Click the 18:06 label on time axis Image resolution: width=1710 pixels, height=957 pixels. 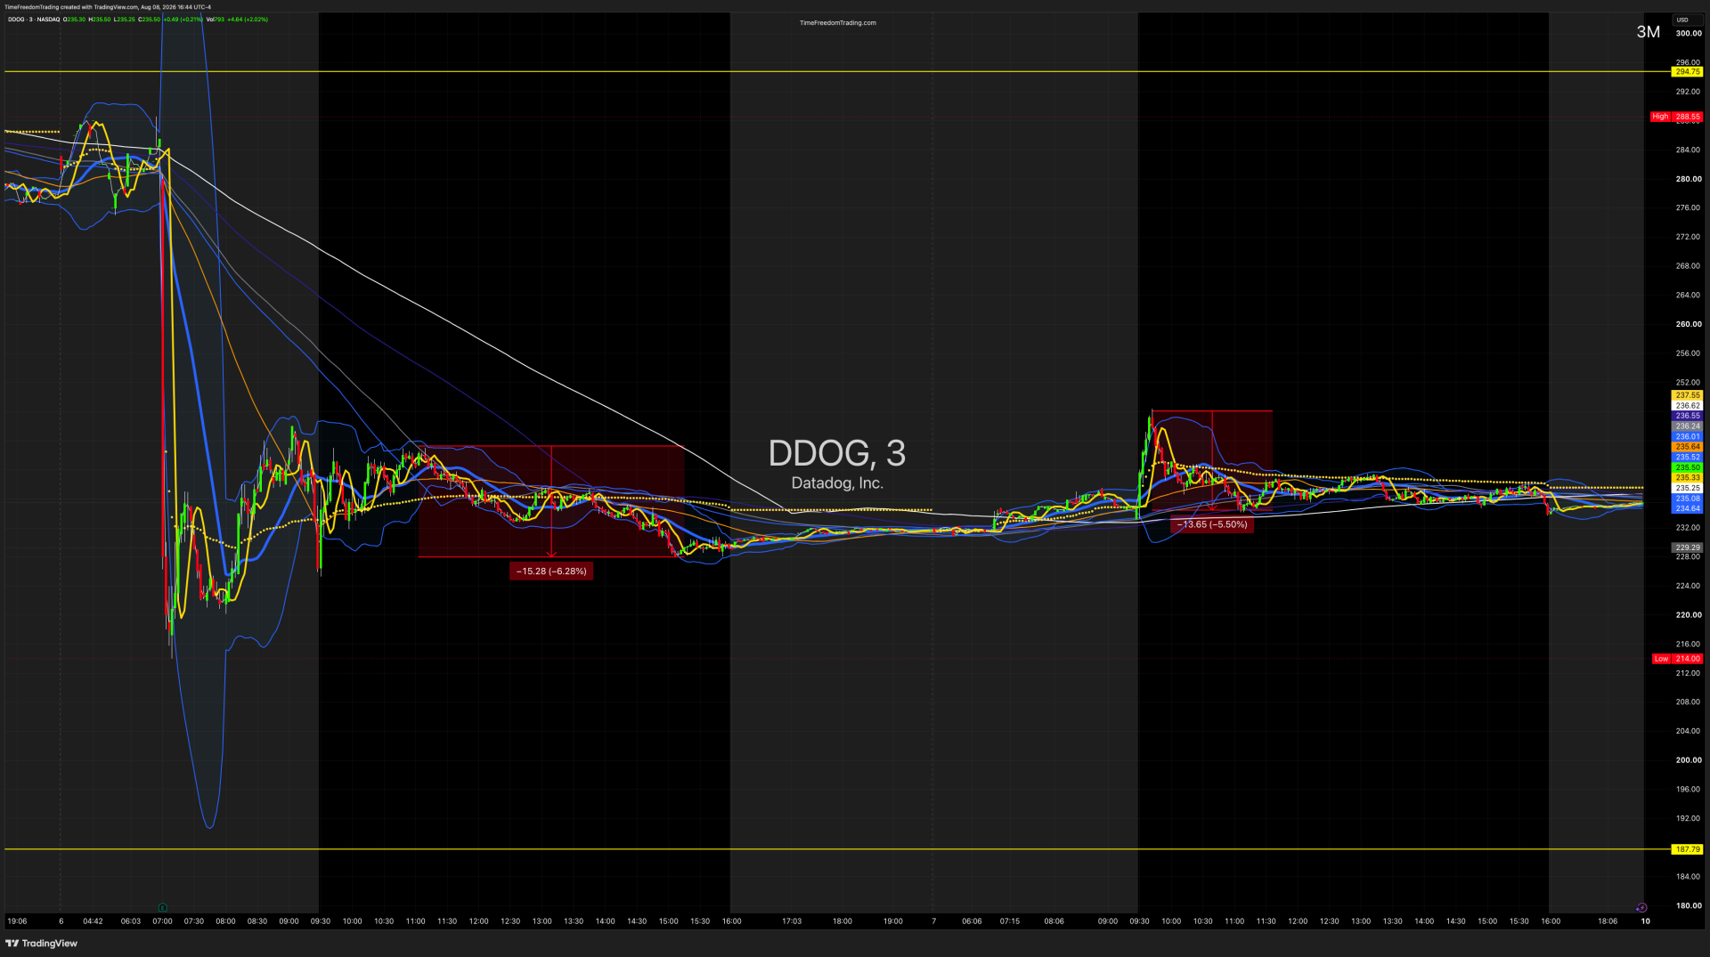[1608, 921]
